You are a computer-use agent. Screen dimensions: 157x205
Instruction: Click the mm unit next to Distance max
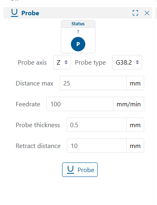[x=135, y=83]
